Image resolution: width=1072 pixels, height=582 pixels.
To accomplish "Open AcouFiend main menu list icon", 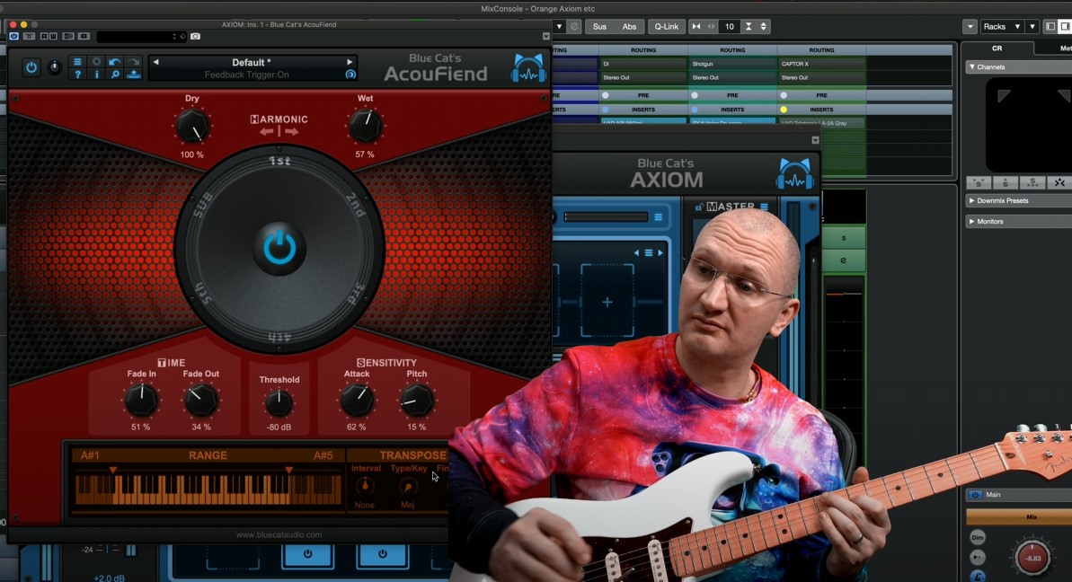I will [x=77, y=62].
